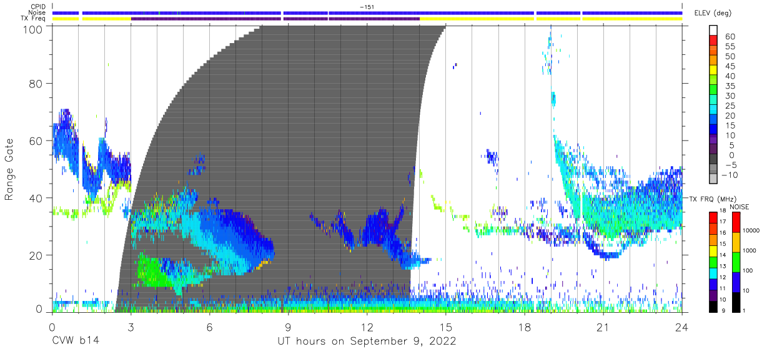Select the red swatch in NOISE legend
Viewport: 767px width, 354px height.
point(735,222)
